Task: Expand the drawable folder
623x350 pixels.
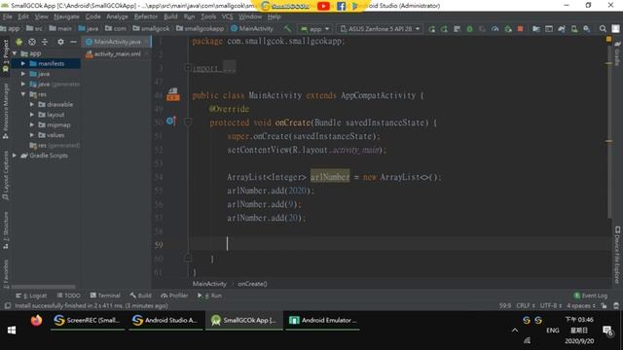Action: click(32, 104)
